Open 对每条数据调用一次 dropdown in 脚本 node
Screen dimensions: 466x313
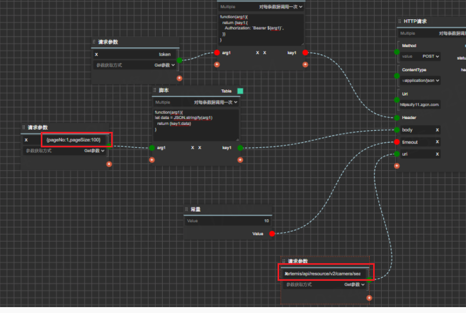click(216, 102)
